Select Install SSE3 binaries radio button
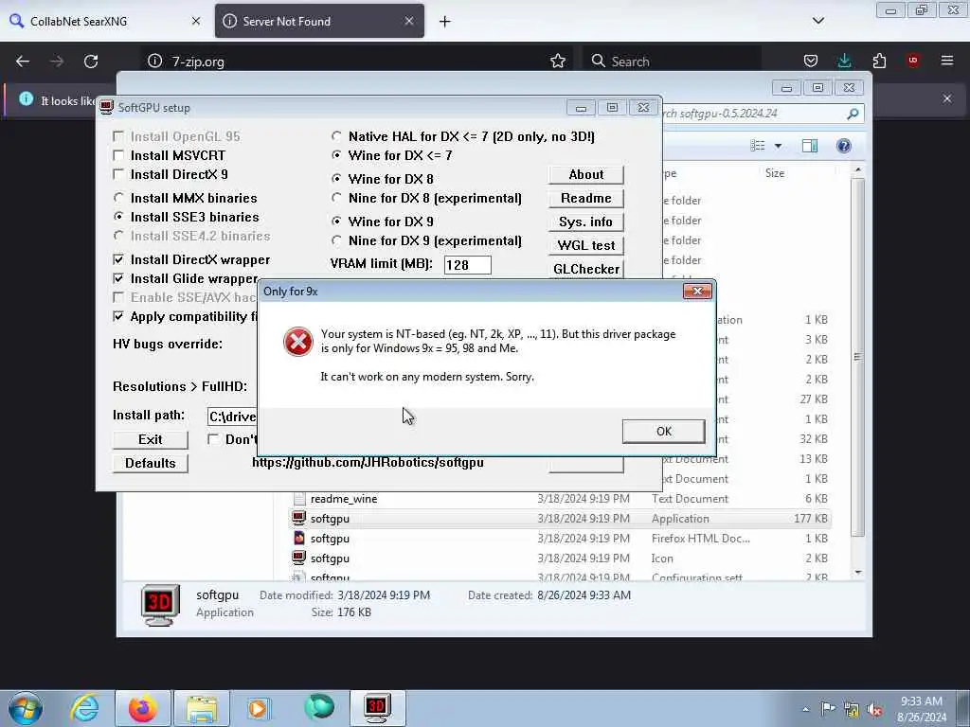Viewport: 970px width, 727px height. pyautogui.click(x=118, y=217)
